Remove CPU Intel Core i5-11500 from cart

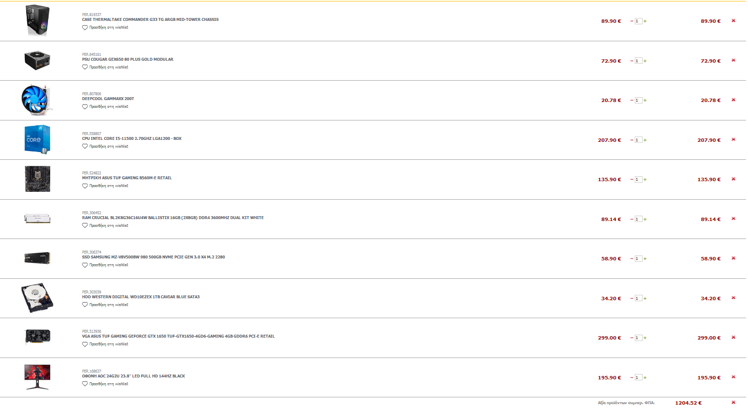(x=733, y=139)
